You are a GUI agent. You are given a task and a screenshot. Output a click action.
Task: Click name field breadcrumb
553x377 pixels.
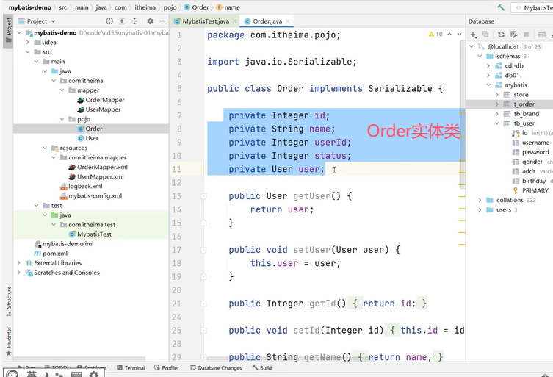228,7
